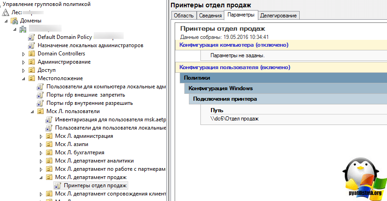Collapse the Местоположение tree node
This screenshot has height=201, width=387.
tap(24, 78)
